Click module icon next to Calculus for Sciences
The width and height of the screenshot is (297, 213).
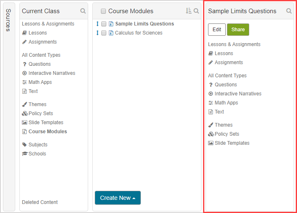coord(111,33)
